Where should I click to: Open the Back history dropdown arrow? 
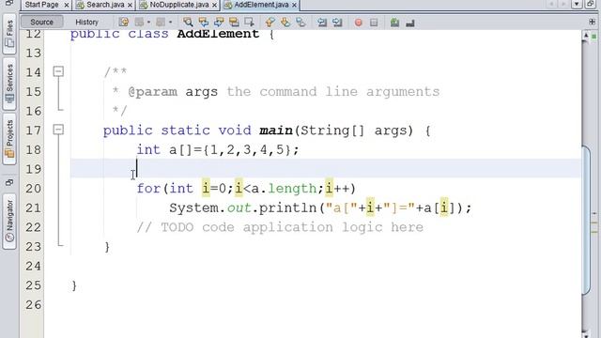click(x=148, y=23)
